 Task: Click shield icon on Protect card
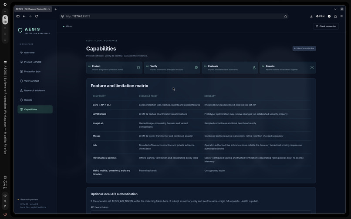138,67
